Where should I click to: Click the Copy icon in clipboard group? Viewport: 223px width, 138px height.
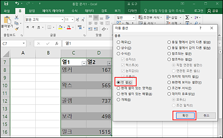17,23
